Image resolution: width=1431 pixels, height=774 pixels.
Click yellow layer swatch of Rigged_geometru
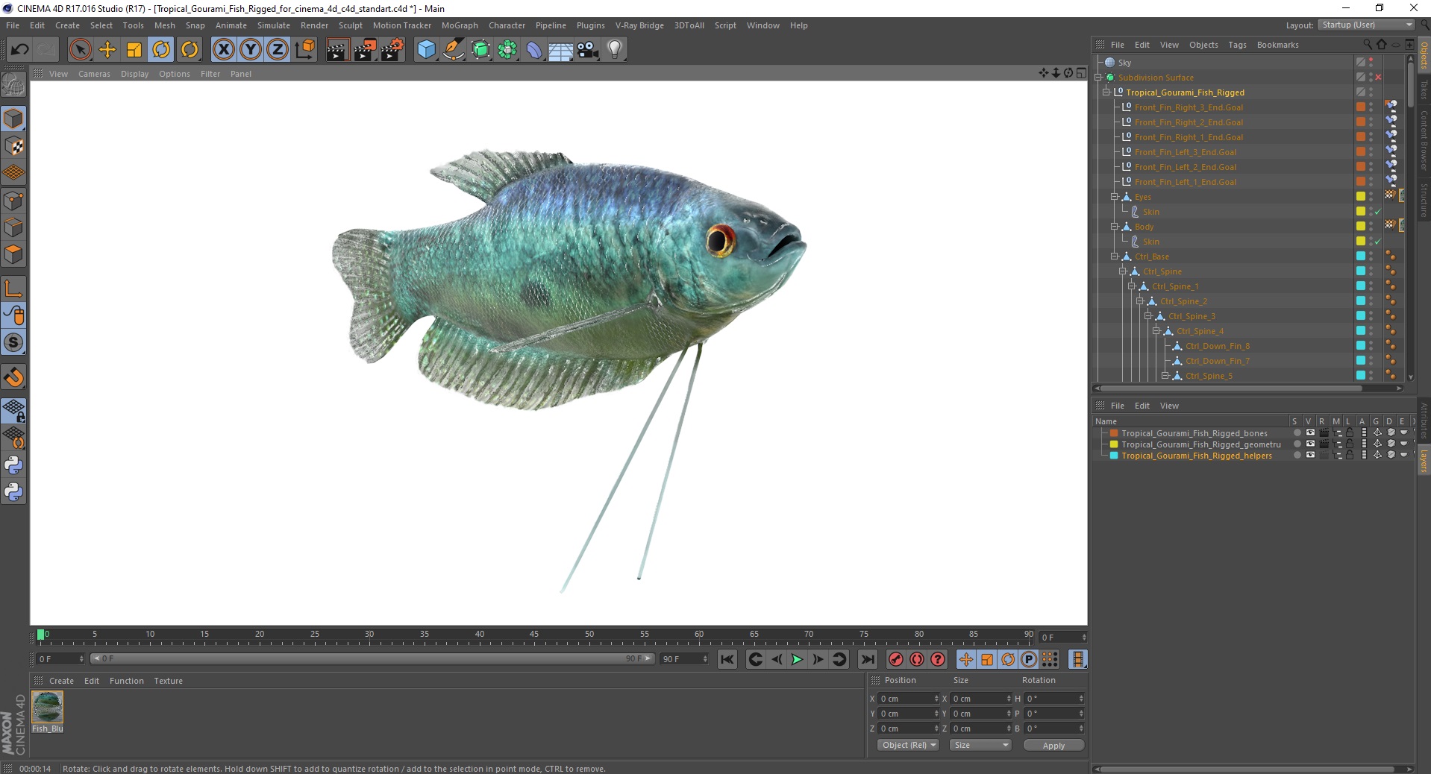tap(1114, 444)
